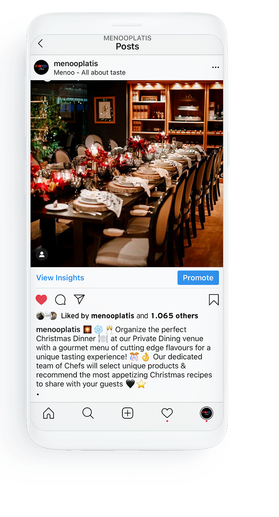Go back using the header arrow
The image size is (279, 517).
[x=40, y=43]
